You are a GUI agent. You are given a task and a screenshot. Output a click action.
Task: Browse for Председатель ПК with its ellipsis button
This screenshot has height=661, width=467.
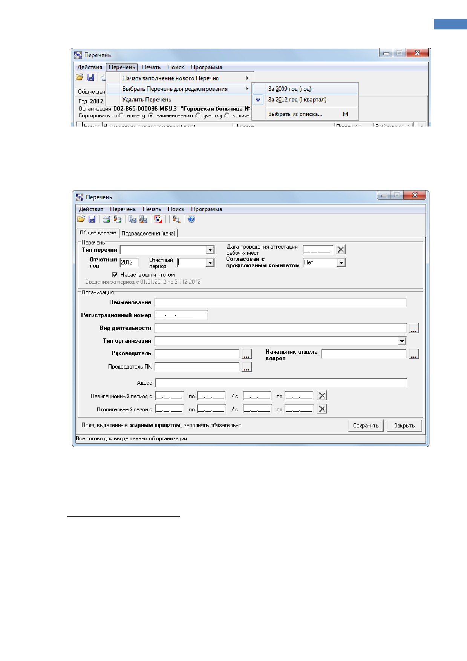tap(247, 367)
